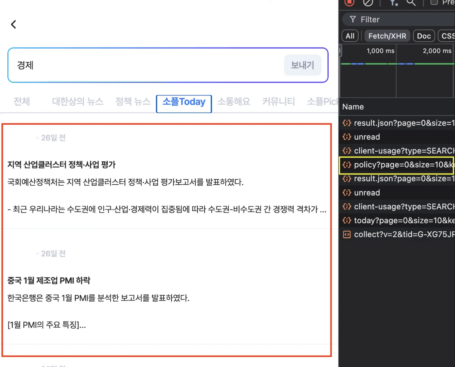The width and height of the screenshot is (455, 367).
Task: Toggle the DevTools network filter funnel icon
Action: (393, 3)
